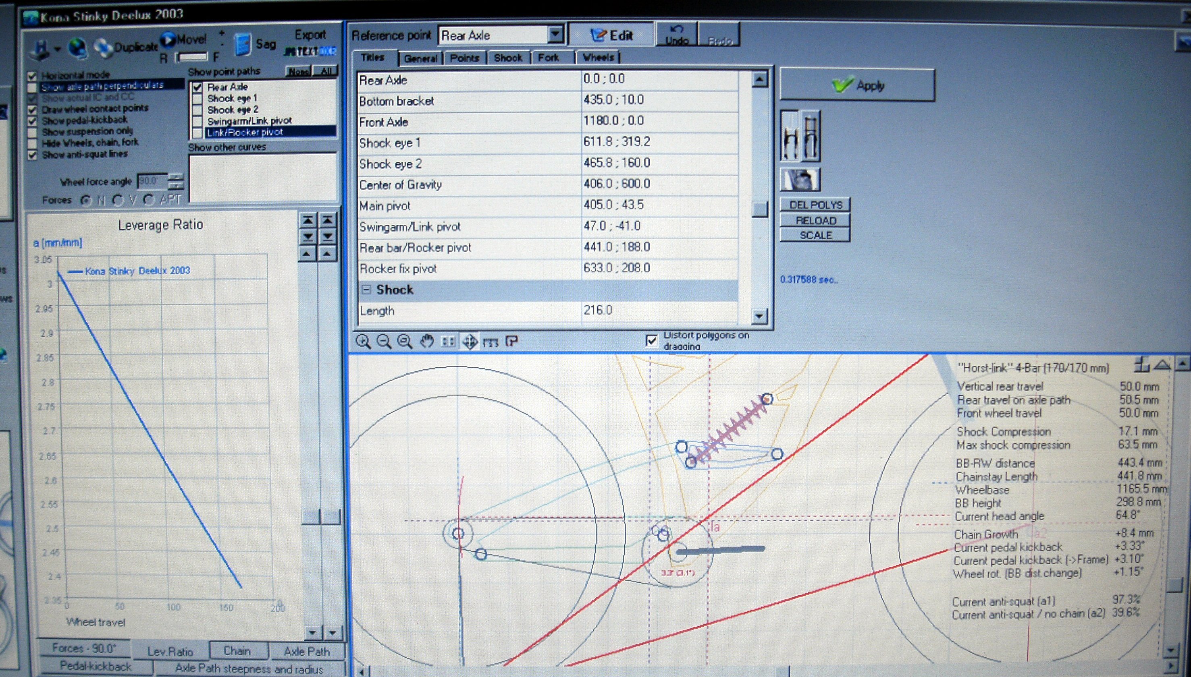This screenshot has height=677, width=1191.
Task: Switch chart to Chain tab
Action: pyautogui.click(x=238, y=651)
